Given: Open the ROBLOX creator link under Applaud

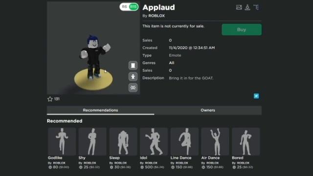Looking at the screenshot, I should click(156, 16).
